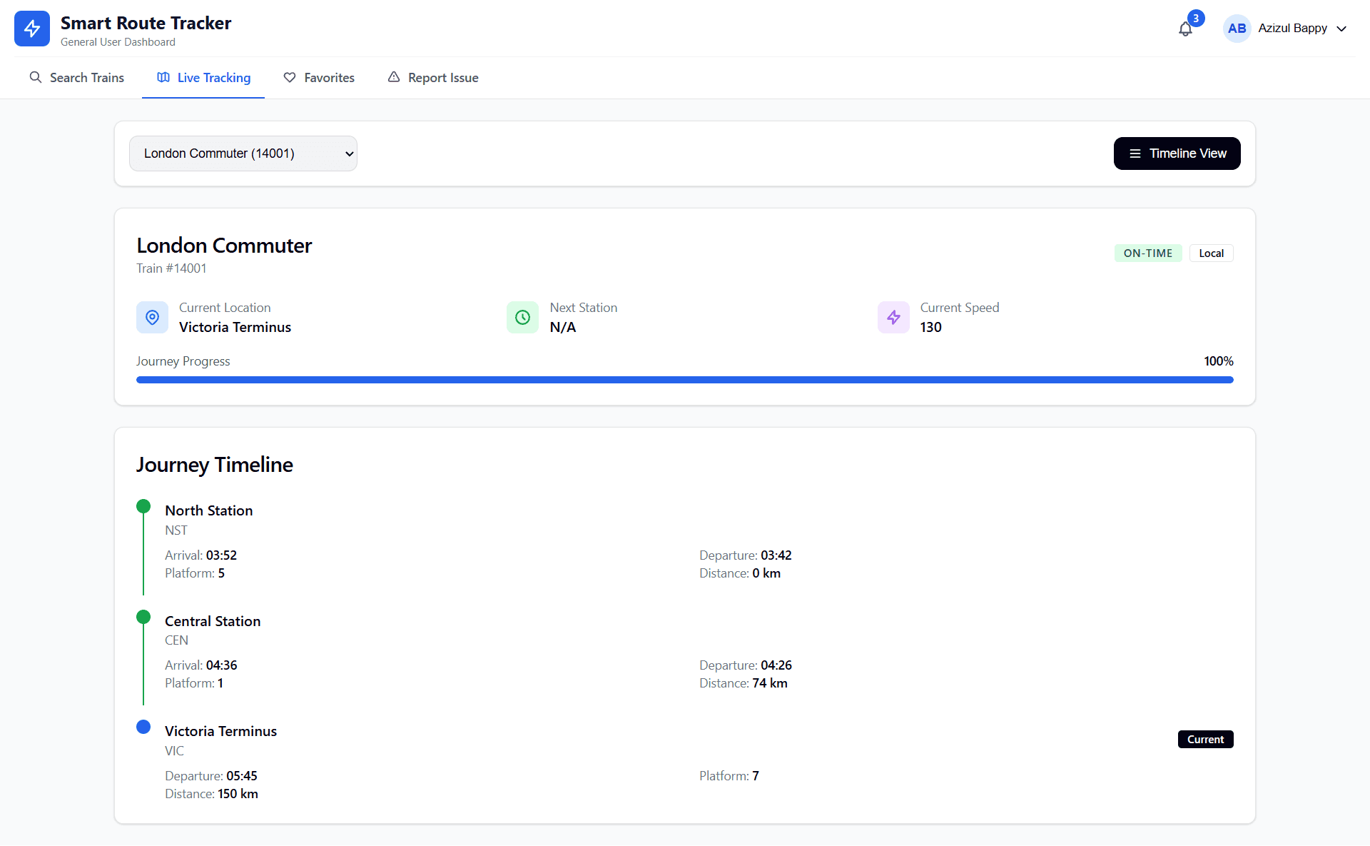This screenshot has height=846, width=1370.
Task: Click the Journey Progress bar
Action: [685, 380]
